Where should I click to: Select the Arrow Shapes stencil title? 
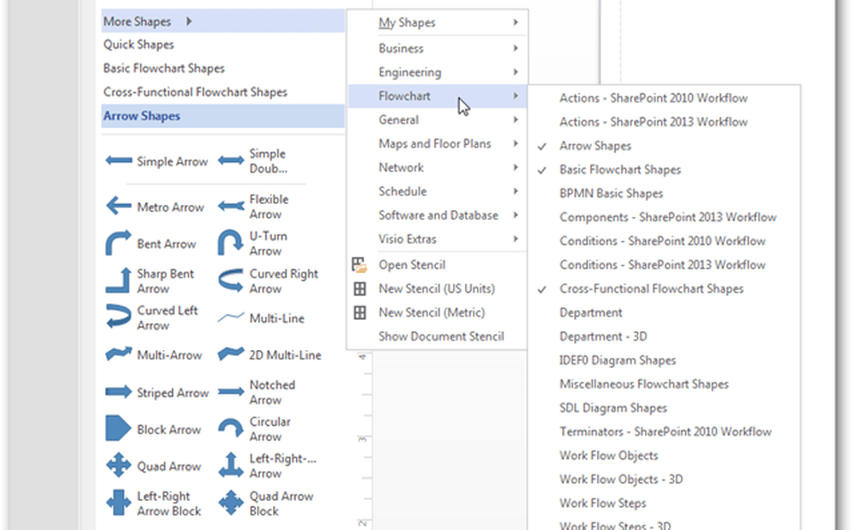coord(223,116)
